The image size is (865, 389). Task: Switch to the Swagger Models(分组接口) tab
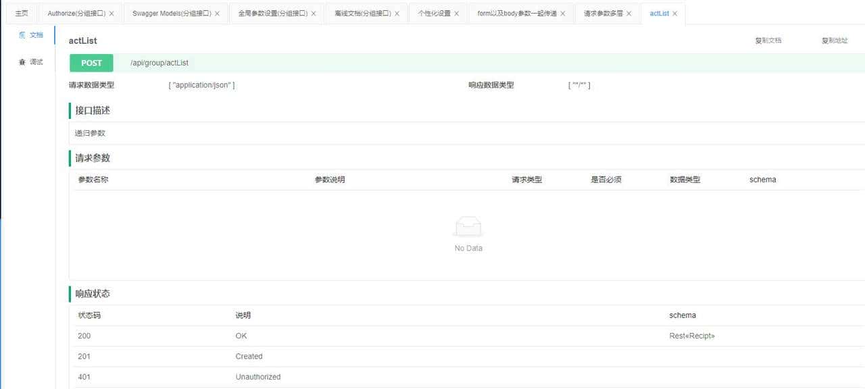pos(170,13)
